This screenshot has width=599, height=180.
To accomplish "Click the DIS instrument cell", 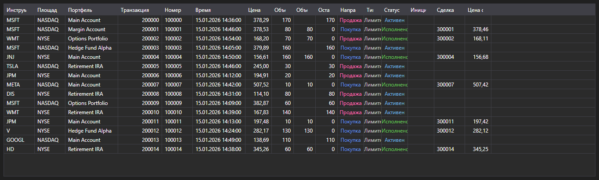I will tap(19, 94).
